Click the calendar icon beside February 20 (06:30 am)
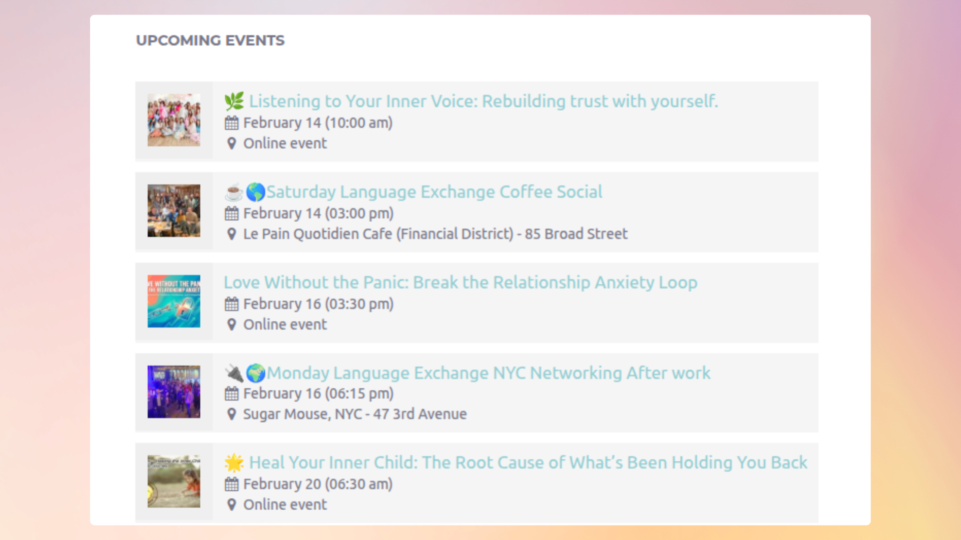 tap(231, 484)
